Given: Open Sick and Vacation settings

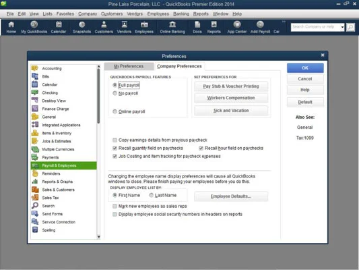Looking at the screenshot, I should (231, 111).
